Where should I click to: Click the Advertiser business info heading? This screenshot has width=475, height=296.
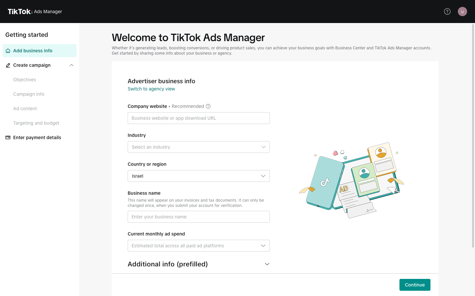pos(161,81)
